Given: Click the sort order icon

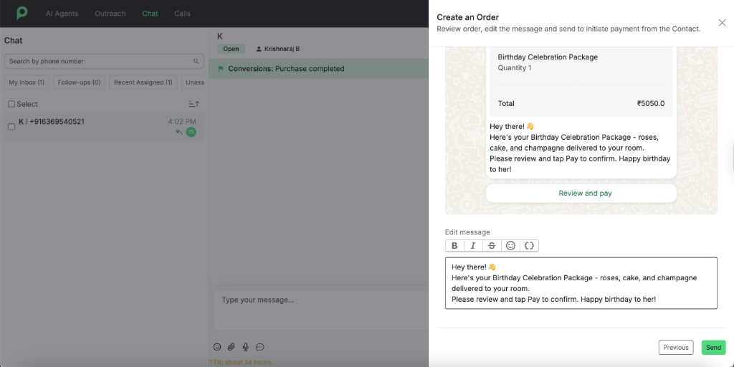Looking at the screenshot, I should 194,104.
